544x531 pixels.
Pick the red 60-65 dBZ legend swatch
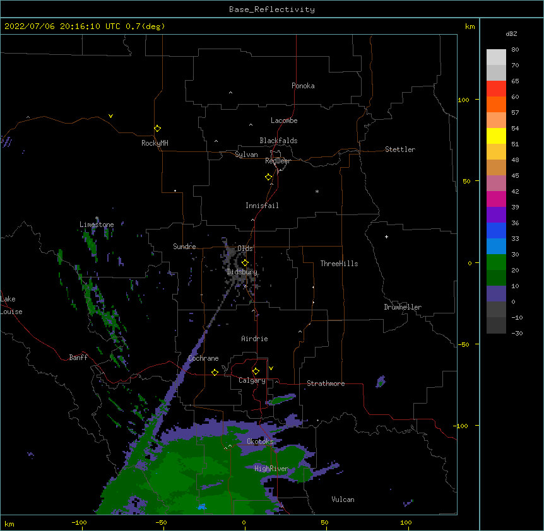click(x=496, y=89)
